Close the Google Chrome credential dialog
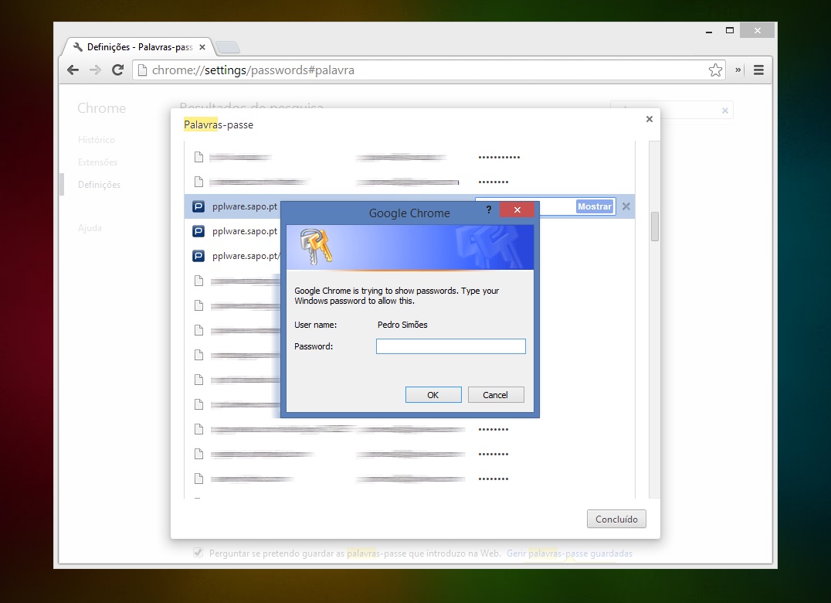 tap(517, 210)
